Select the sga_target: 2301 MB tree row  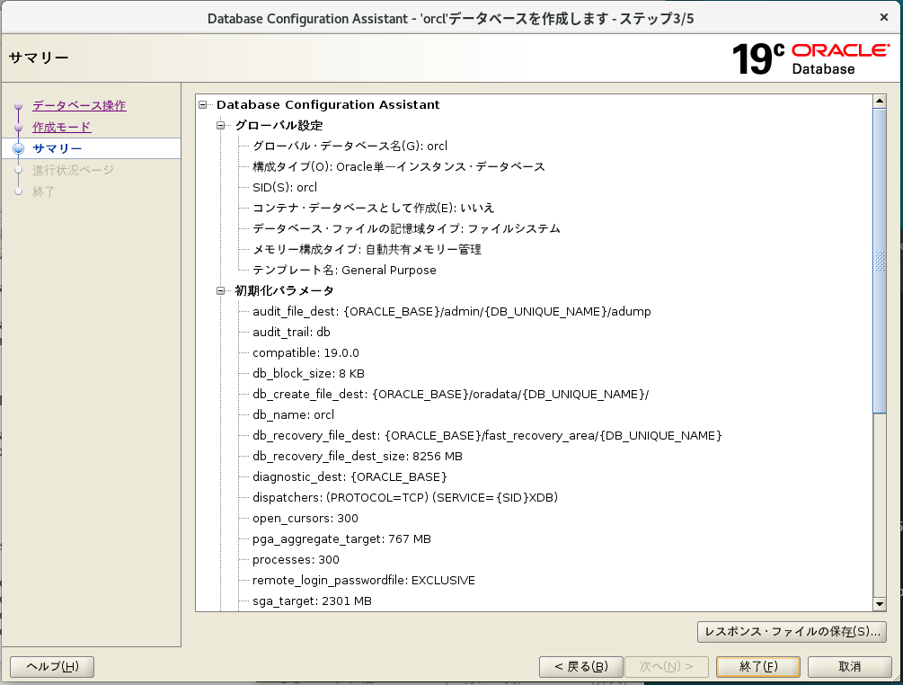point(312,601)
